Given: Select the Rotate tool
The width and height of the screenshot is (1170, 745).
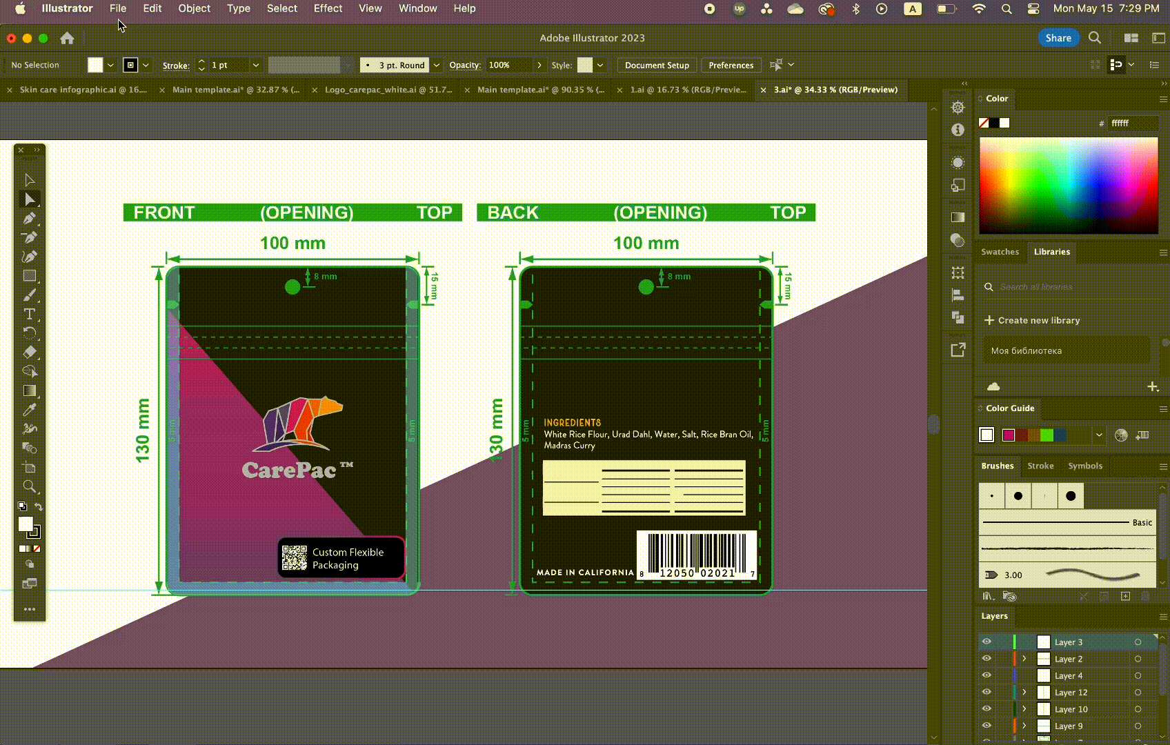Looking at the screenshot, I should tap(30, 332).
